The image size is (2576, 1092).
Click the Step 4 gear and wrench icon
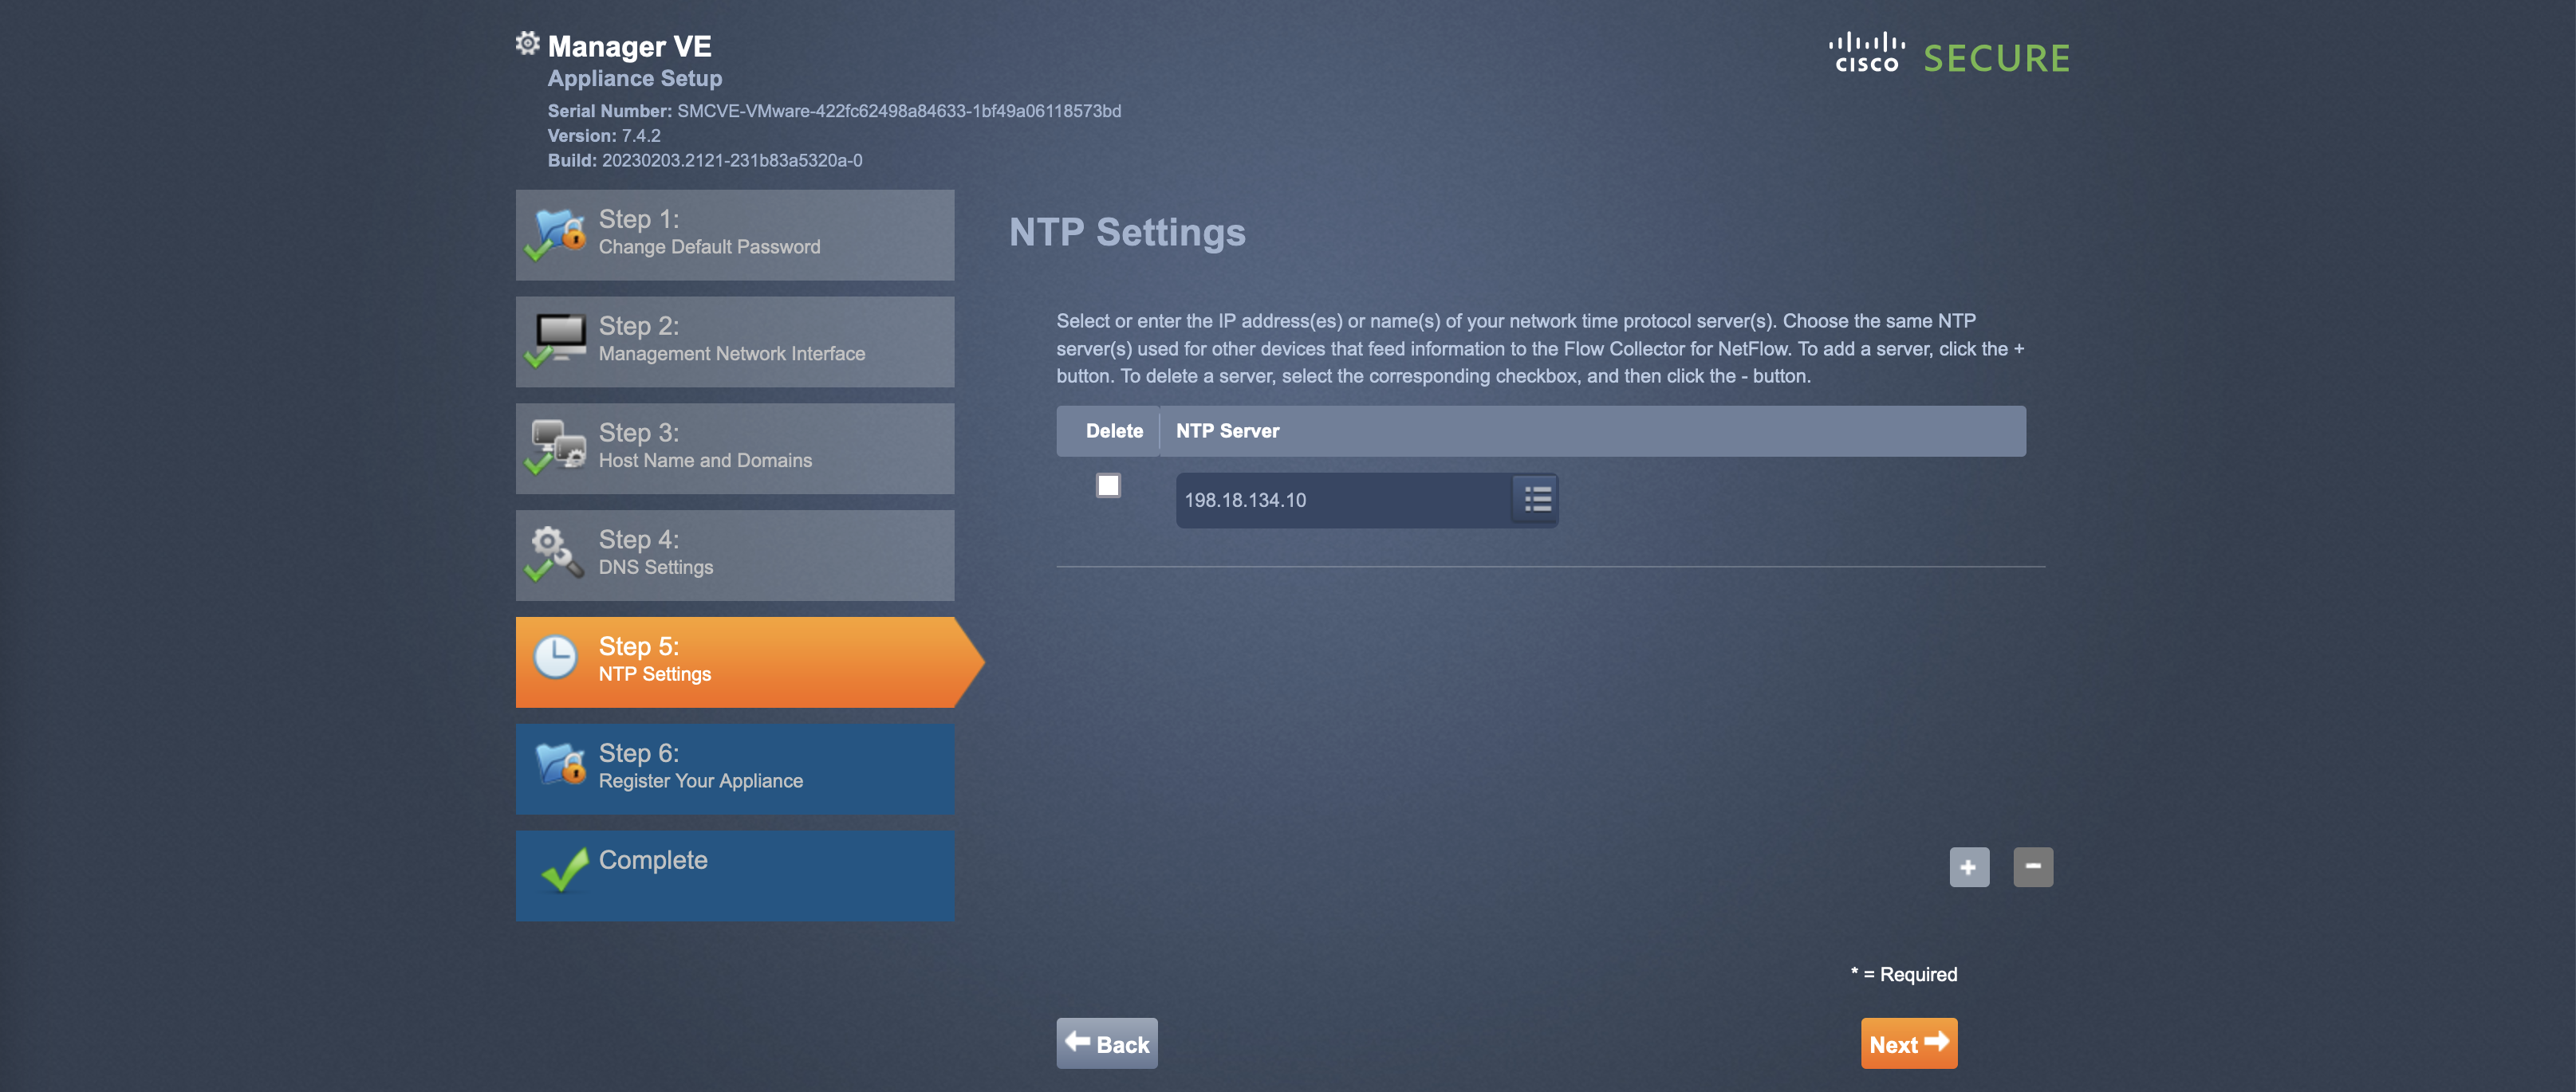556,552
